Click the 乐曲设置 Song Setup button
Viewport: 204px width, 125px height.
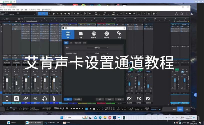(78, 99)
